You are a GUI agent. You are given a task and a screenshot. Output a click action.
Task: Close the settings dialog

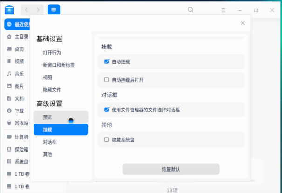pos(243,23)
